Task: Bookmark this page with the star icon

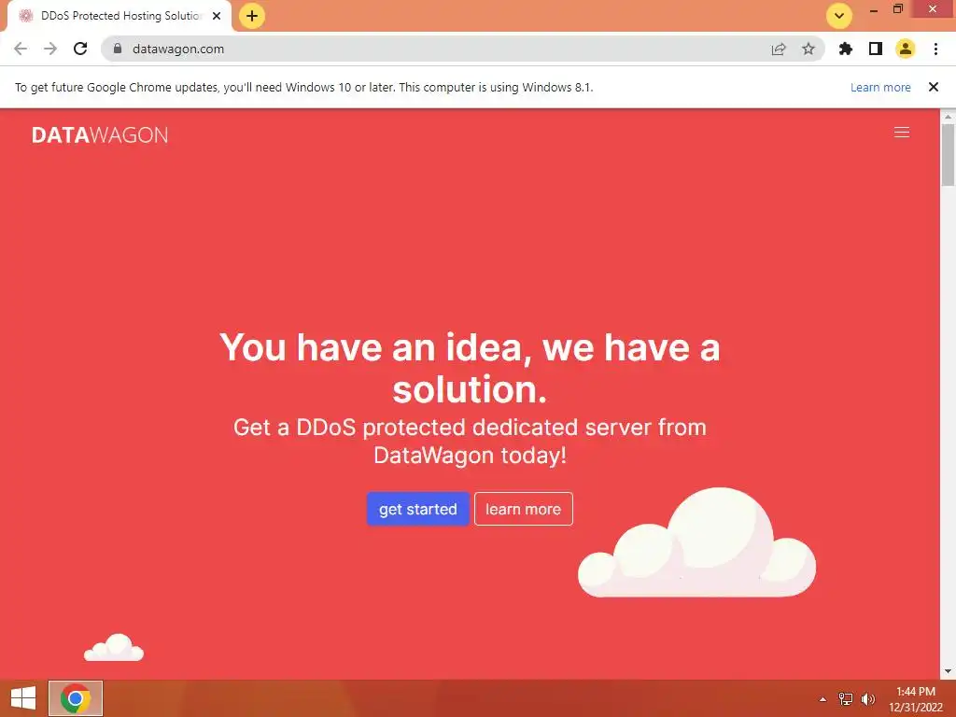Action: click(x=808, y=49)
